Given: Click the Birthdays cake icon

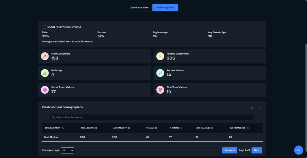Looking at the screenshot, I should coord(45,73).
